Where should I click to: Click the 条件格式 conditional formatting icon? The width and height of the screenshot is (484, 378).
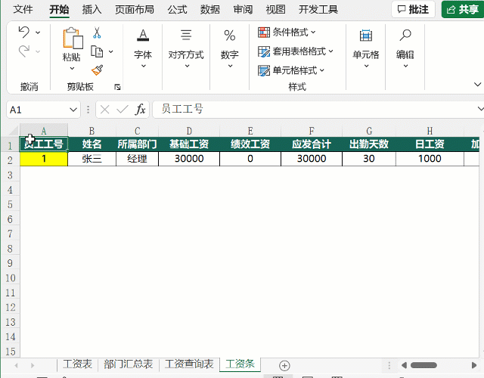tap(264, 32)
